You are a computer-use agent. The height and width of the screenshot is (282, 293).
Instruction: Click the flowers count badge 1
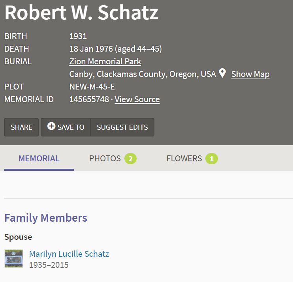211,159
